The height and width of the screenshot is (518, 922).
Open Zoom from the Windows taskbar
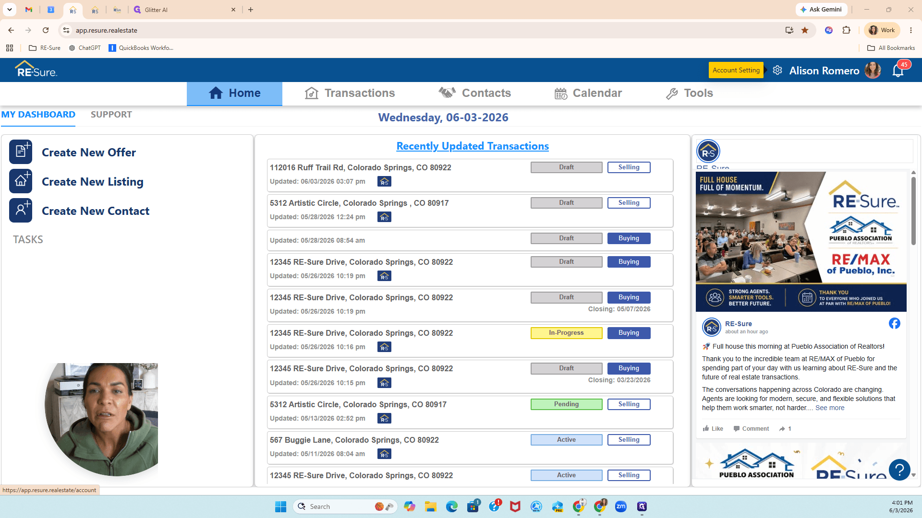621,506
